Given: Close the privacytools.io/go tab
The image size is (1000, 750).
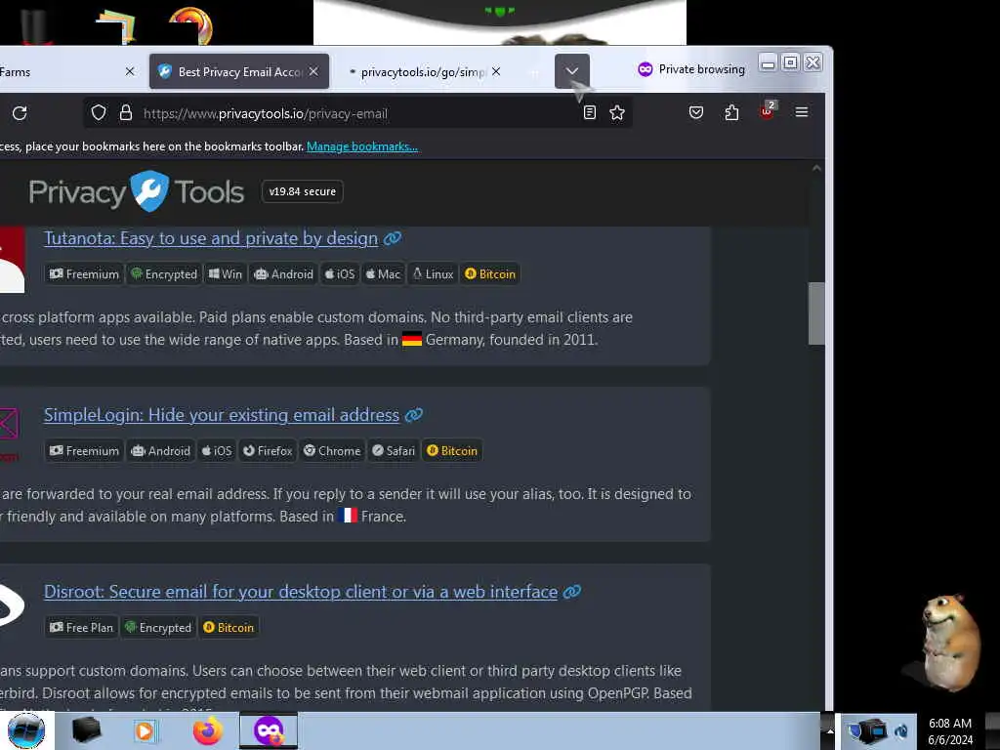Looking at the screenshot, I should pos(496,71).
